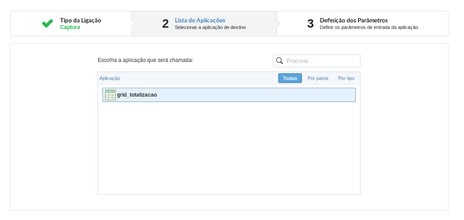
Task: Click the green Captura label
Action: click(x=70, y=27)
